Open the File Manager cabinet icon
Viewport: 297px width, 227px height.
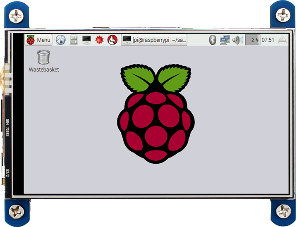74,40
